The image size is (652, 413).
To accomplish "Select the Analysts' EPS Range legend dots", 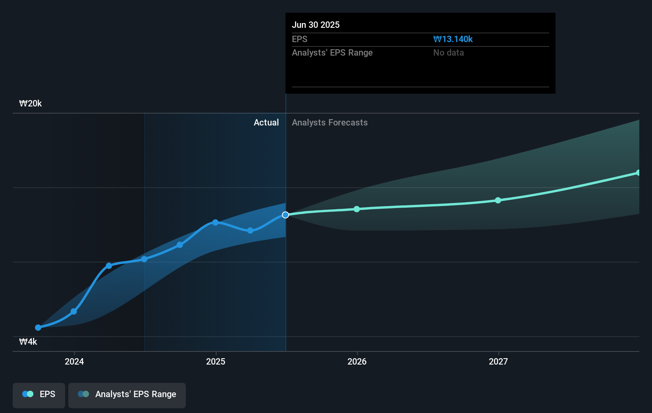I will click(x=83, y=394).
